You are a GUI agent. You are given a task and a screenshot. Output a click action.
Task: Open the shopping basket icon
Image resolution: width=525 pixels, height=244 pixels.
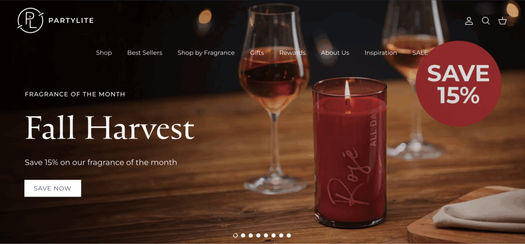(x=502, y=21)
